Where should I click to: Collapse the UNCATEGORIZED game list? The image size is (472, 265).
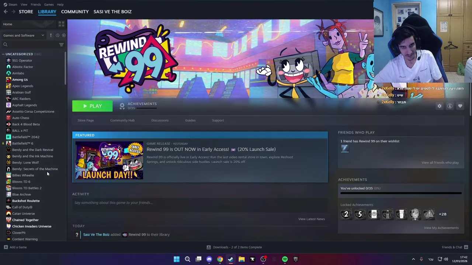click(3, 54)
